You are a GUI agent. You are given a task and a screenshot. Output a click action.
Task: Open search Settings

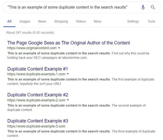133,21
